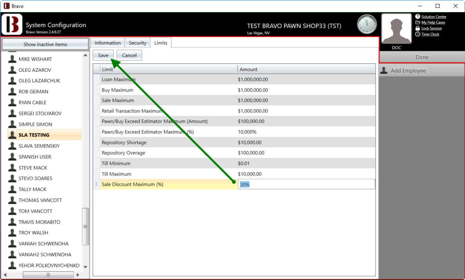The image size is (465, 280).
Task: Select employee THOMAS VANCOTT
Action: (x=40, y=200)
